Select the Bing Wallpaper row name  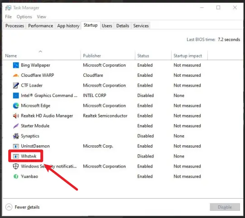pyautogui.click(x=35, y=65)
